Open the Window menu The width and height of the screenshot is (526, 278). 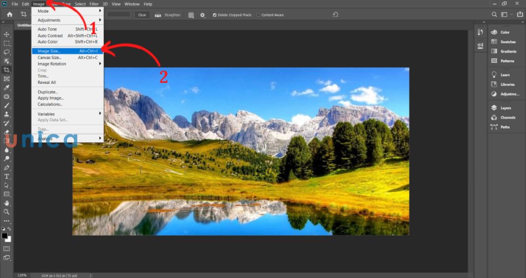click(x=132, y=4)
